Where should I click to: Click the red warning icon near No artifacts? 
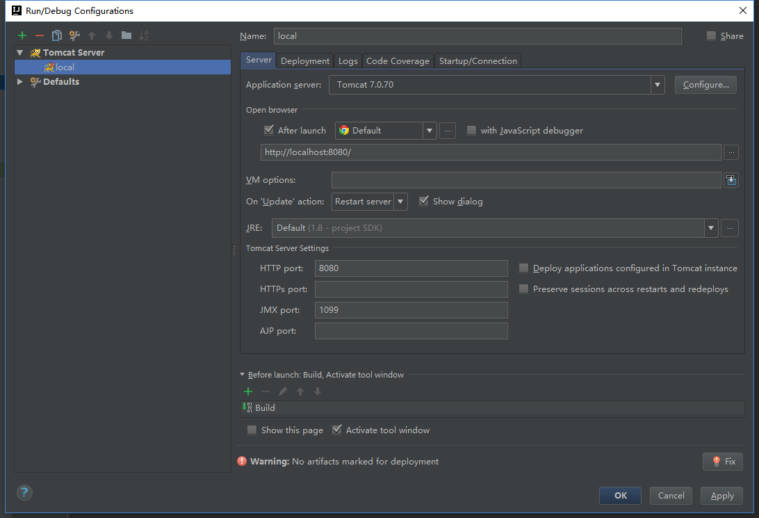pos(242,462)
